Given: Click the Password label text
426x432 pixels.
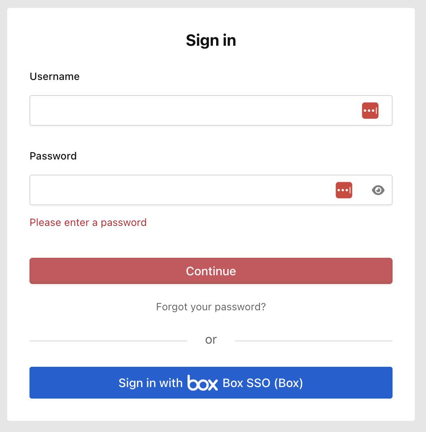Looking at the screenshot, I should point(53,156).
